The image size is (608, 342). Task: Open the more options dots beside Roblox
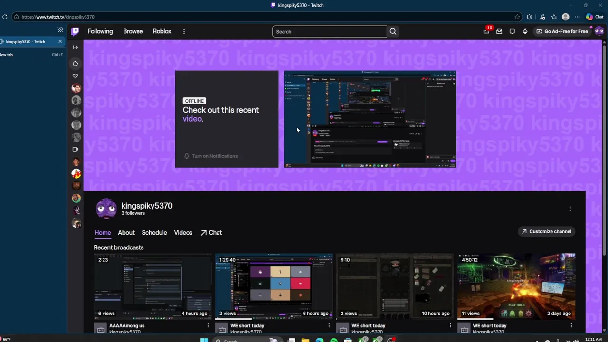tap(184, 31)
